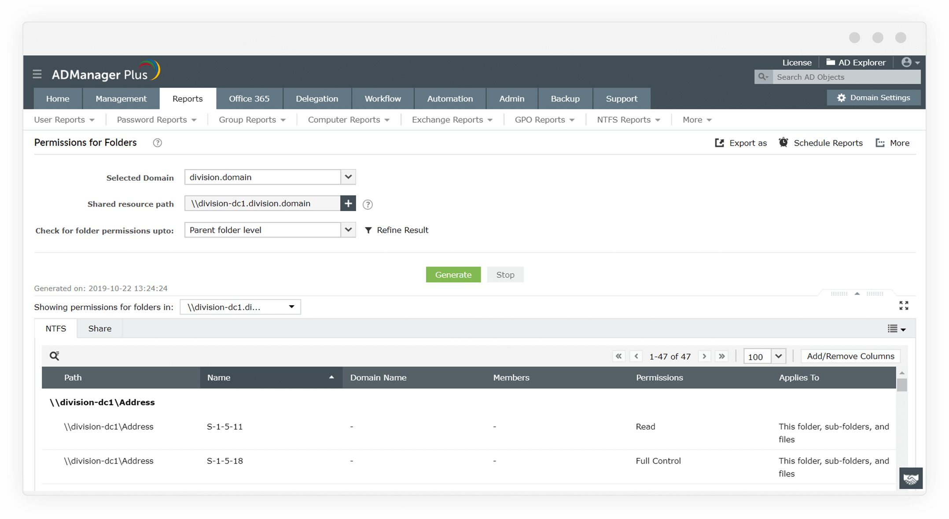Expand report to full screen view
949x519 pixels.
pos(904,305)
